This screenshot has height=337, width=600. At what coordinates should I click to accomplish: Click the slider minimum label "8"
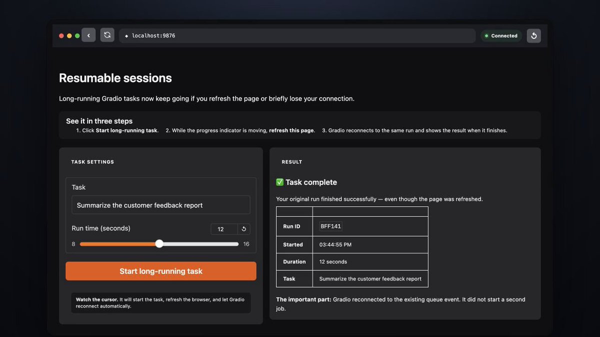tap(73, 244)
